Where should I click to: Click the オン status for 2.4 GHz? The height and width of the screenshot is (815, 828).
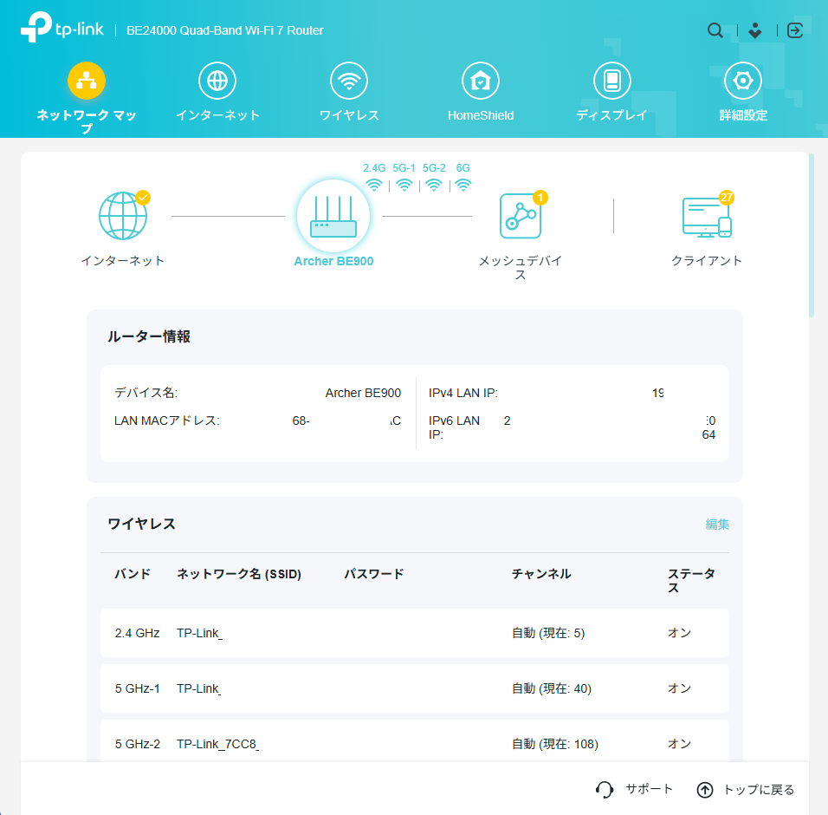(680, 633)
